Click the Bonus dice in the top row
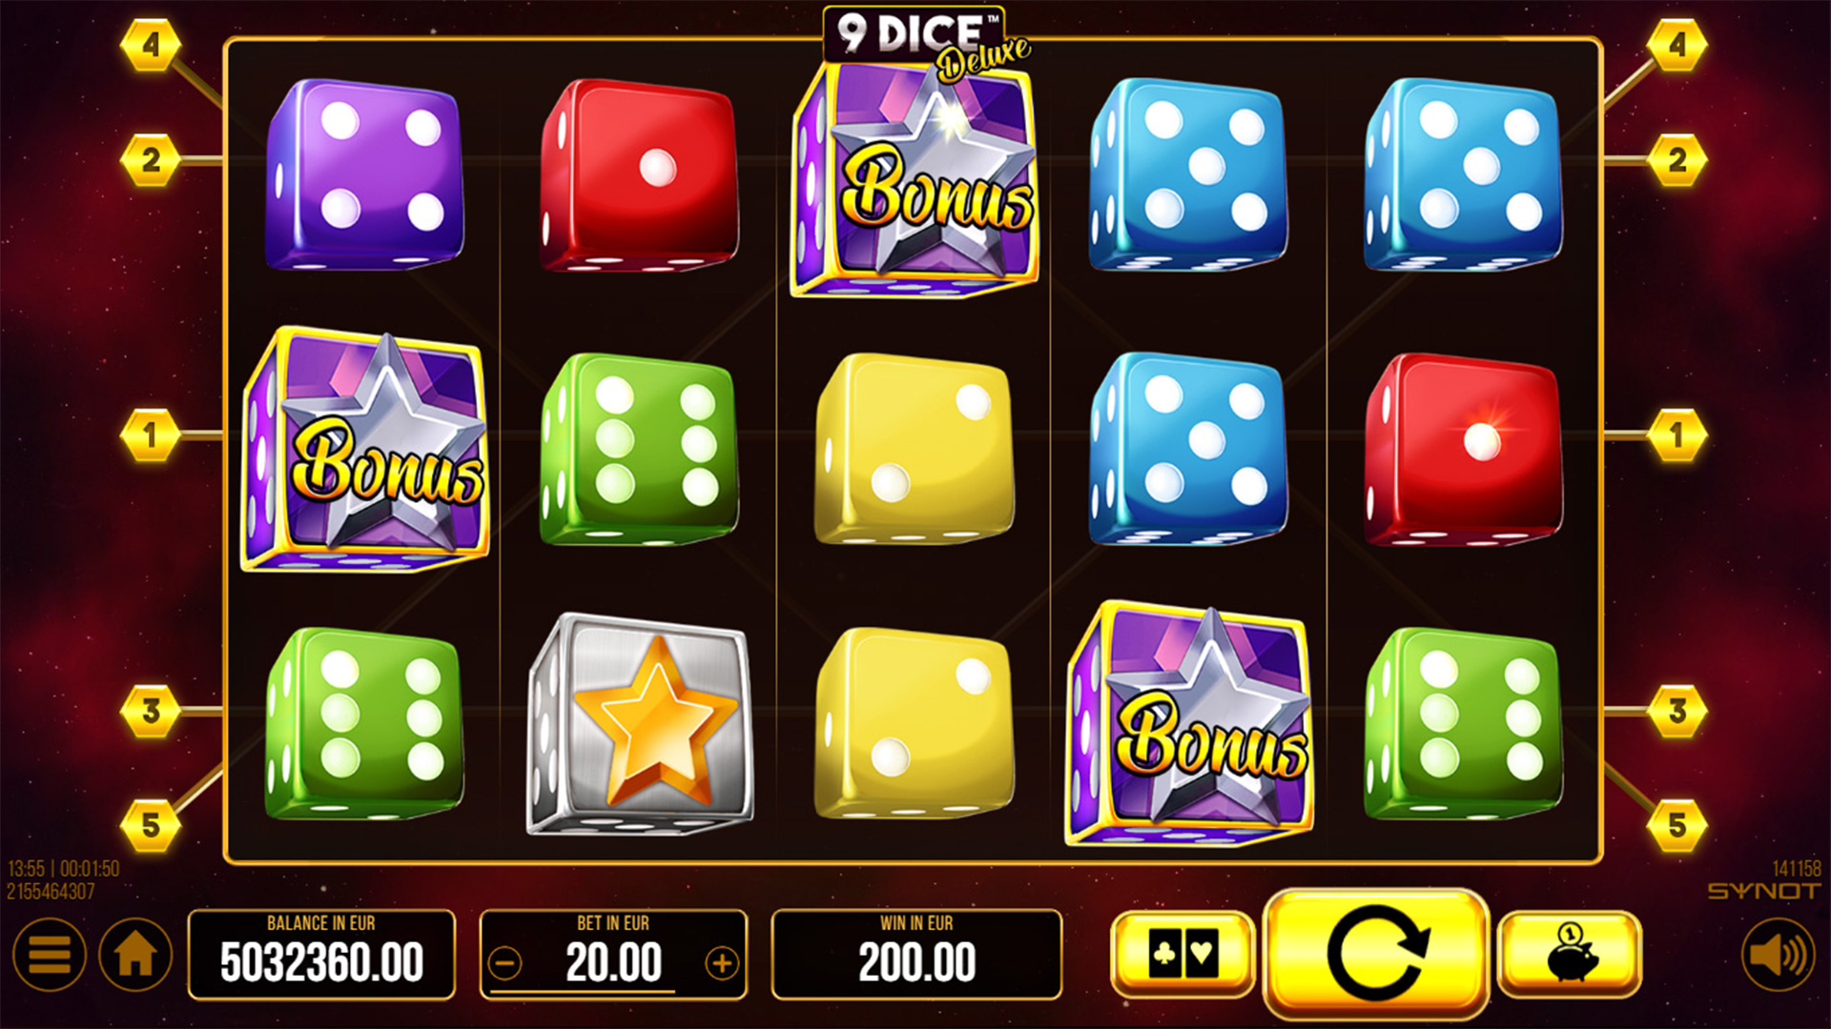Screen dimensions: 1831x1029 coord(915,179)
